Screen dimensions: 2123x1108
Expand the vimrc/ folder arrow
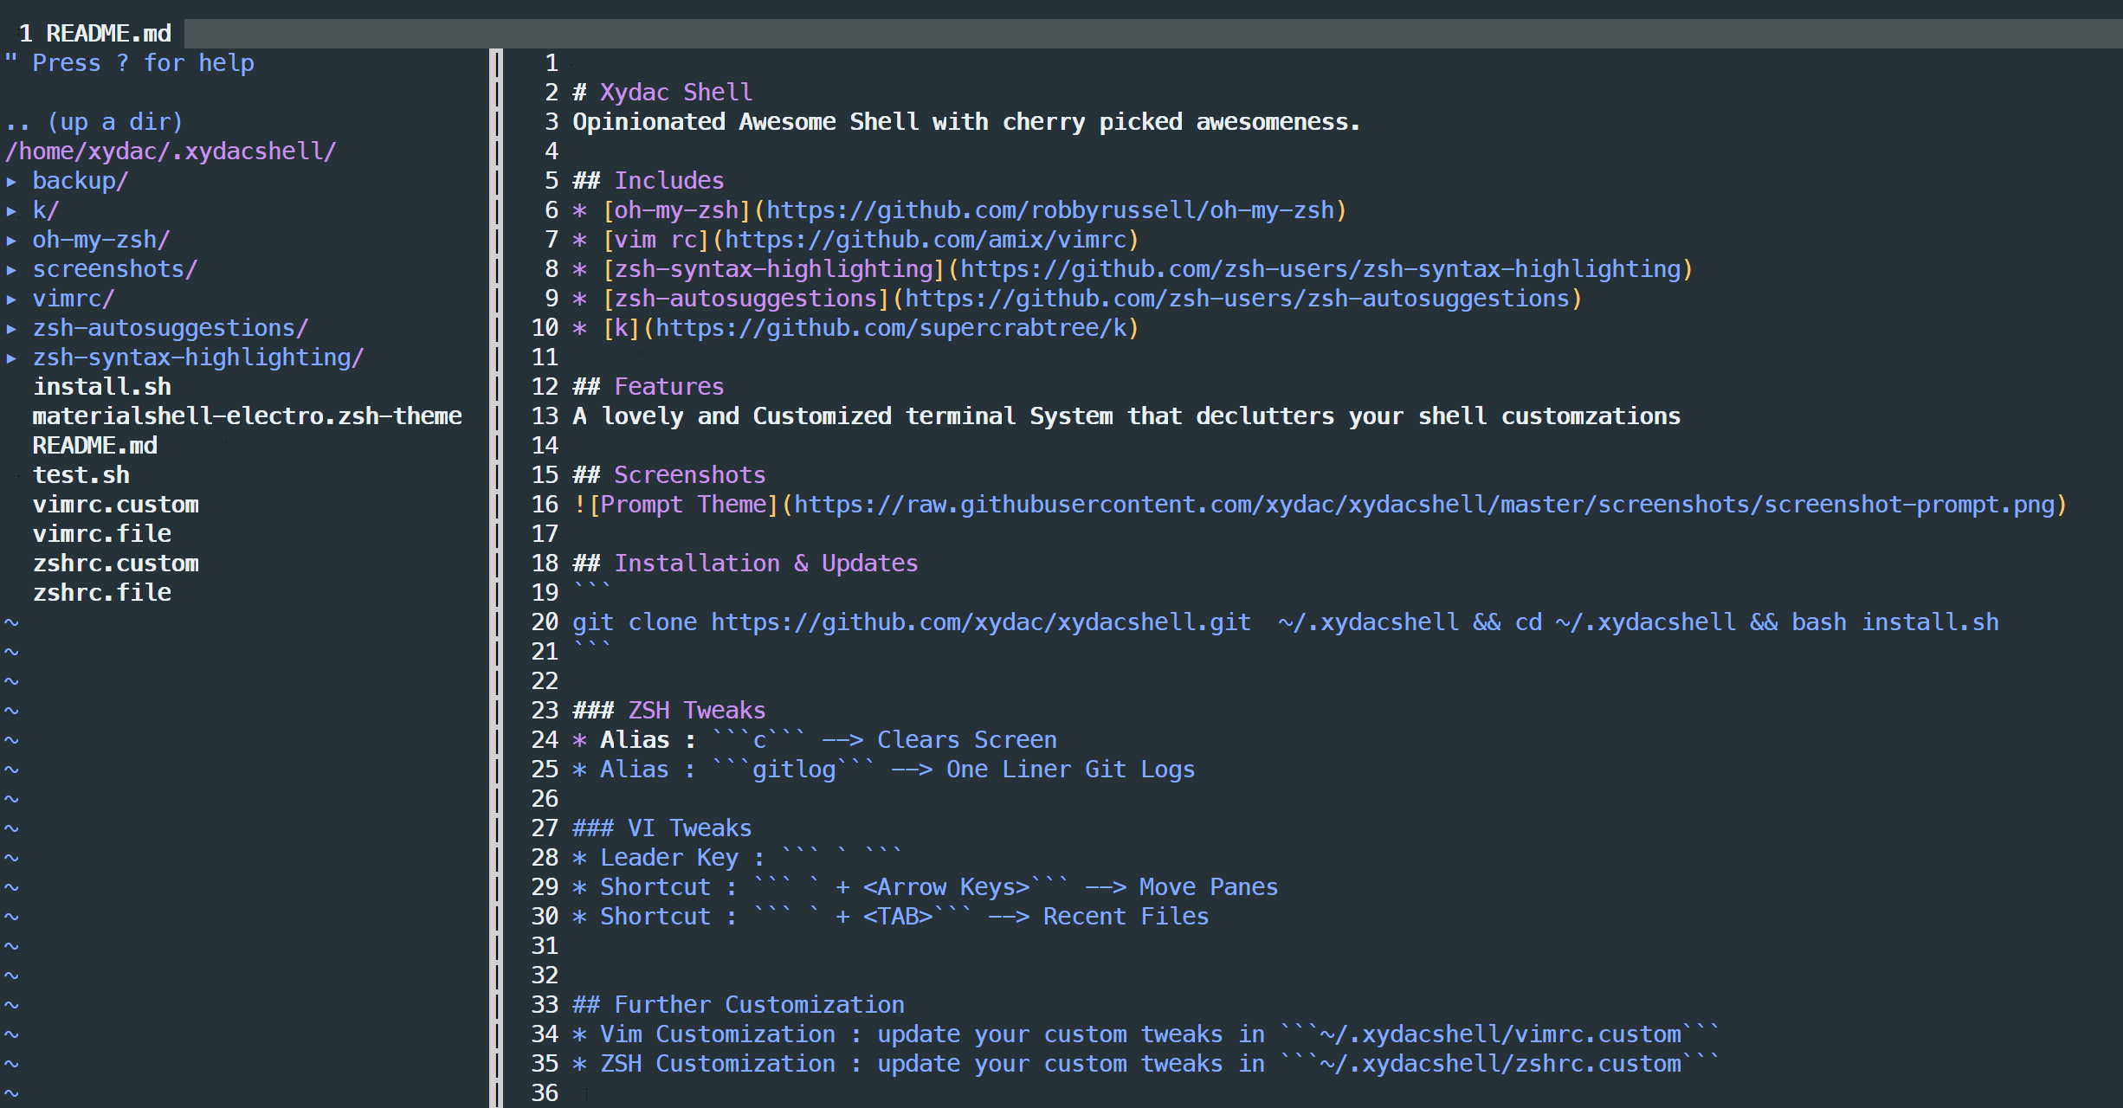11,300
